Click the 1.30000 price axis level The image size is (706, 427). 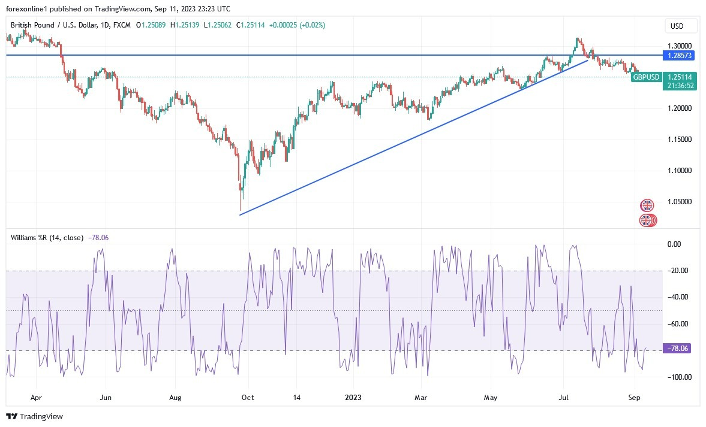click(x=680, y=46)
